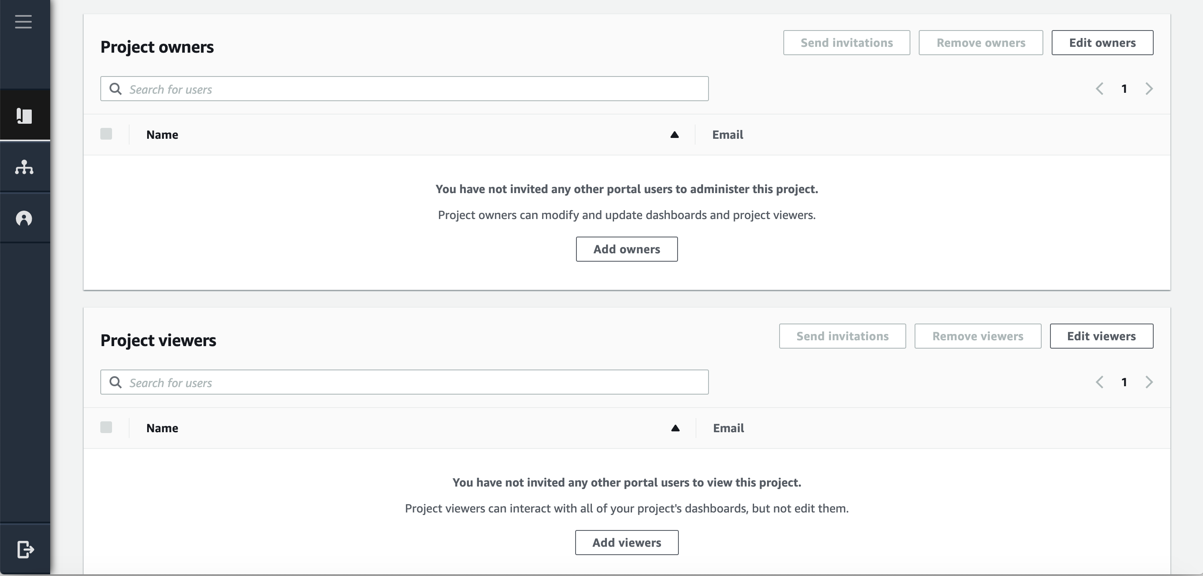
Task: Click the sign out icon at sidebar bottom
Action: [x=25, y=549]
